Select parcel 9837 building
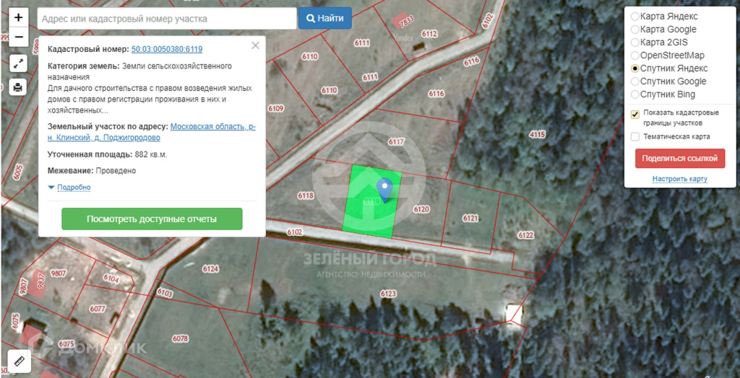The height and width of the screenshot is (378, 740). point(40,282)
